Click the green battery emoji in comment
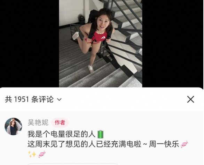Image resolution: width=204 pixels, height=165 pixels. click(101, 134)
